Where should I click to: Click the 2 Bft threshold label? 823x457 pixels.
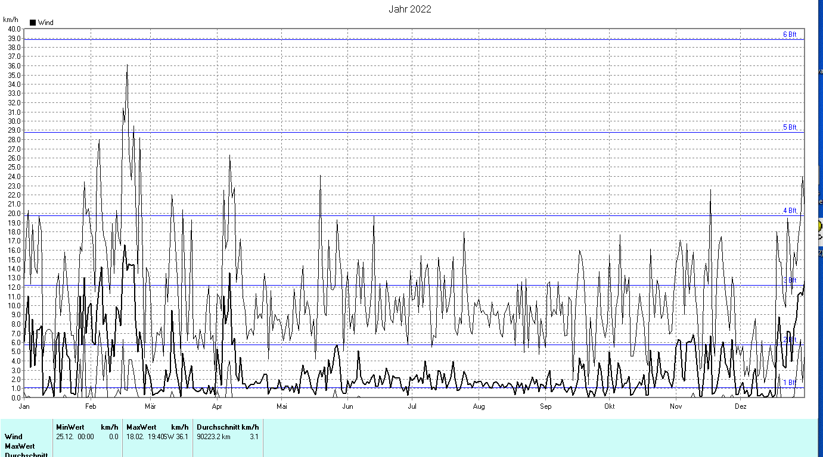tap(790, 340)
